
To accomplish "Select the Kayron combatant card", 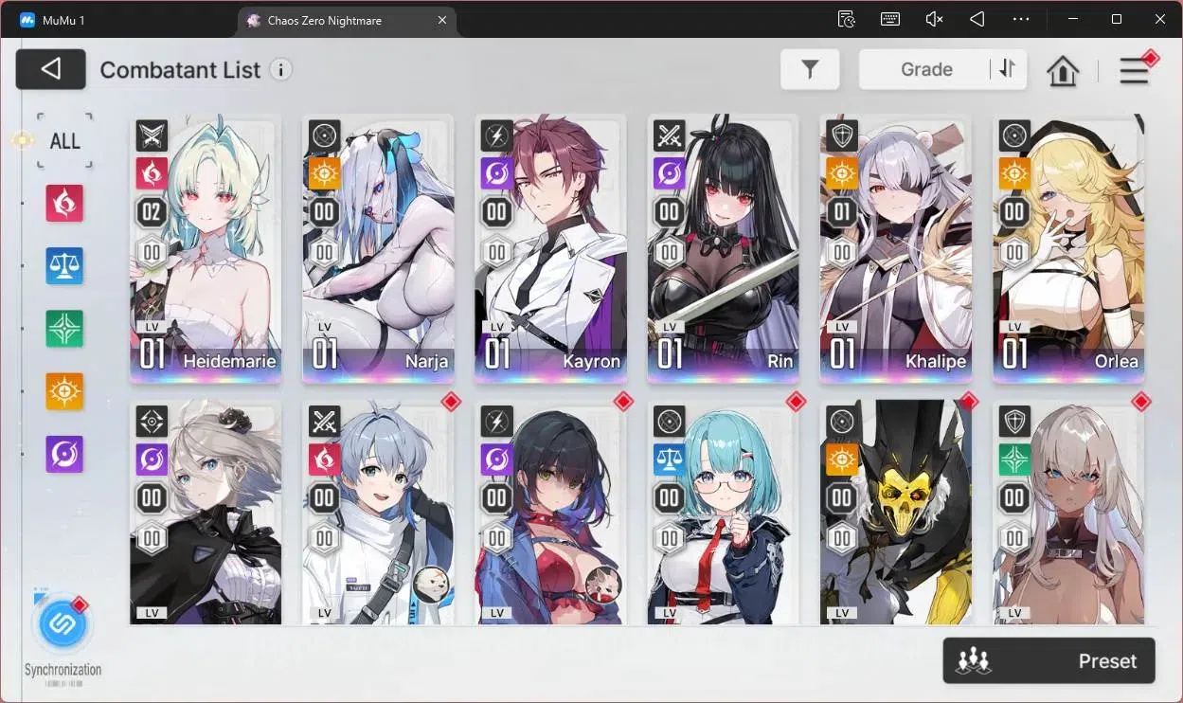I will point(550,249).
